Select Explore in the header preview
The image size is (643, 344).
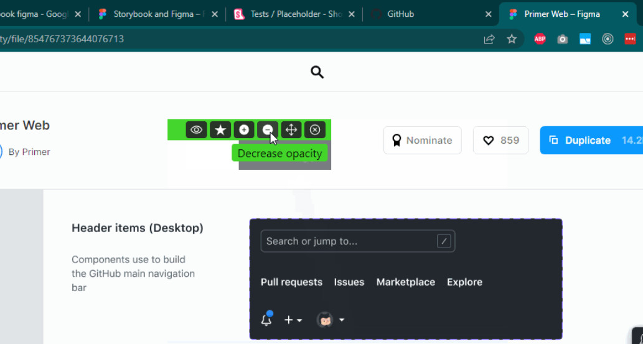click(464, 282)
